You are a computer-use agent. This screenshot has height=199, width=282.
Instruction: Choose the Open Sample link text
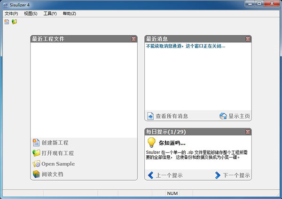58,164
